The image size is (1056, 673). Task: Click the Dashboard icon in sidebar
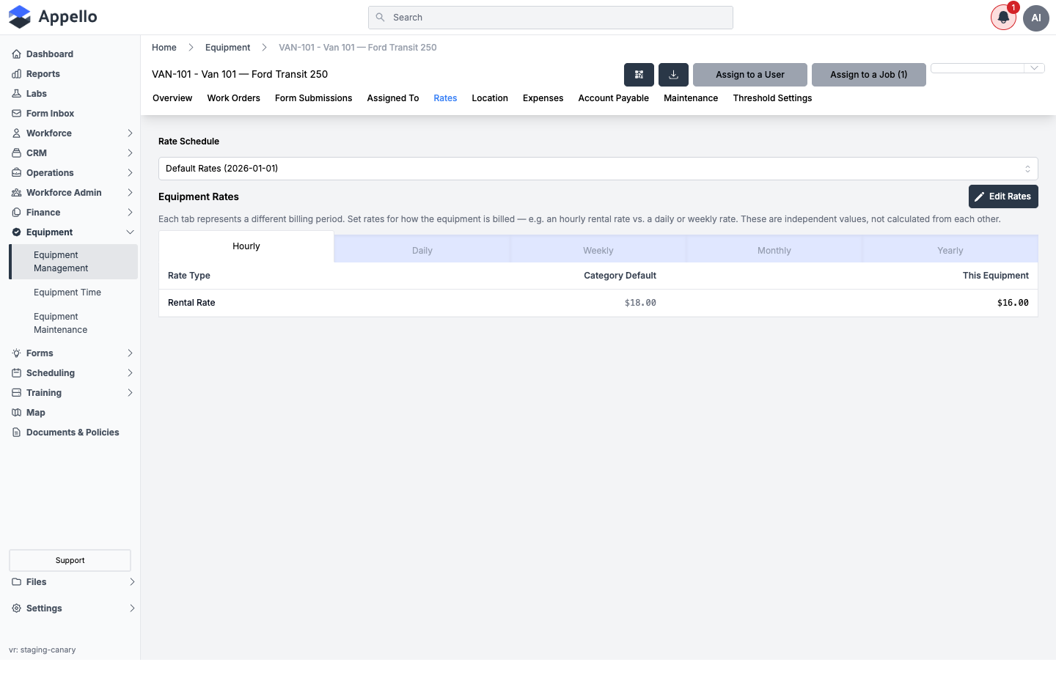point(16,54)
